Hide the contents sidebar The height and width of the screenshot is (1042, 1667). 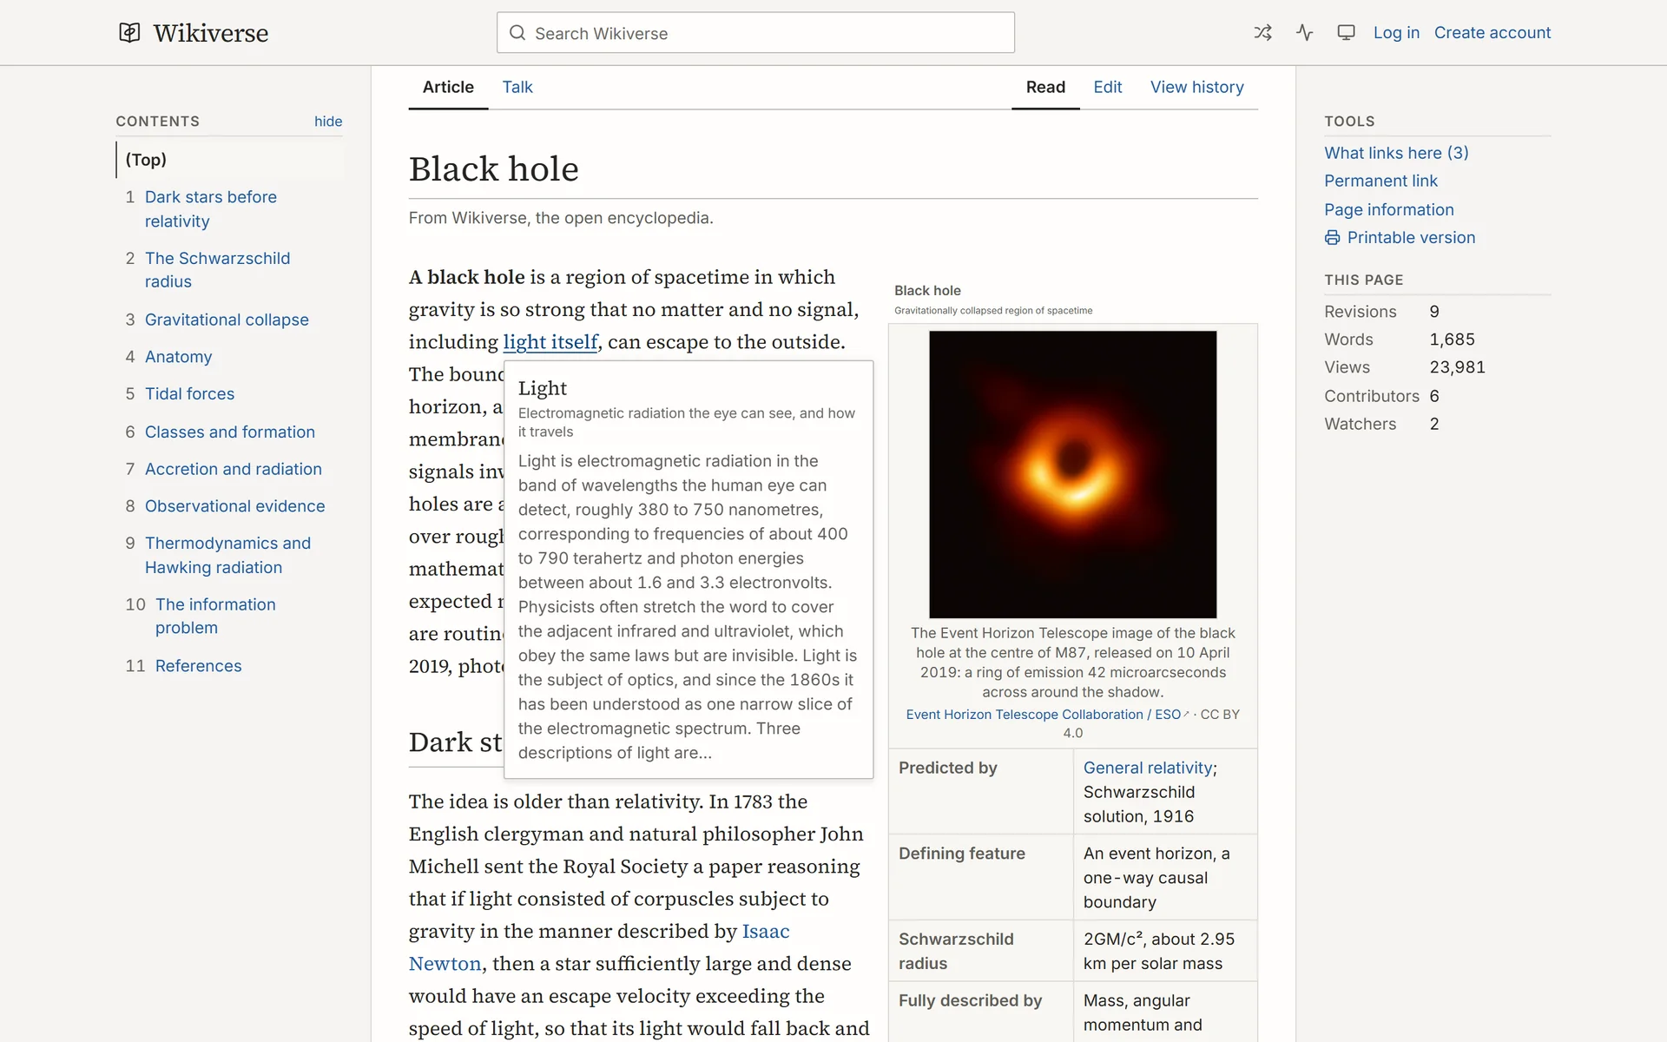click(x=328, y=122)
